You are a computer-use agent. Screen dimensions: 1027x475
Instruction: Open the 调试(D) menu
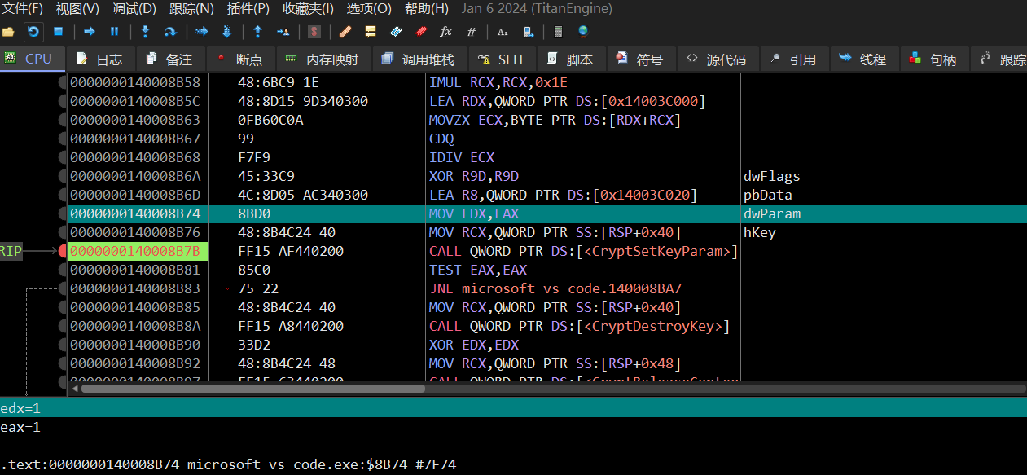(134, 9)
